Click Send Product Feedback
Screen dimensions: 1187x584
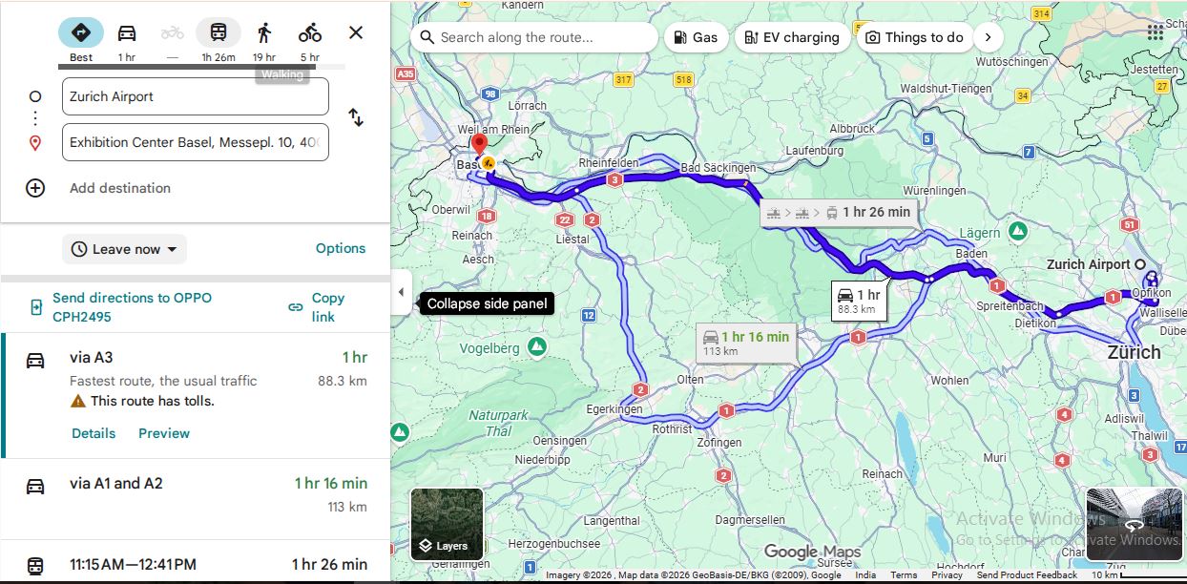pos(1027,575)
